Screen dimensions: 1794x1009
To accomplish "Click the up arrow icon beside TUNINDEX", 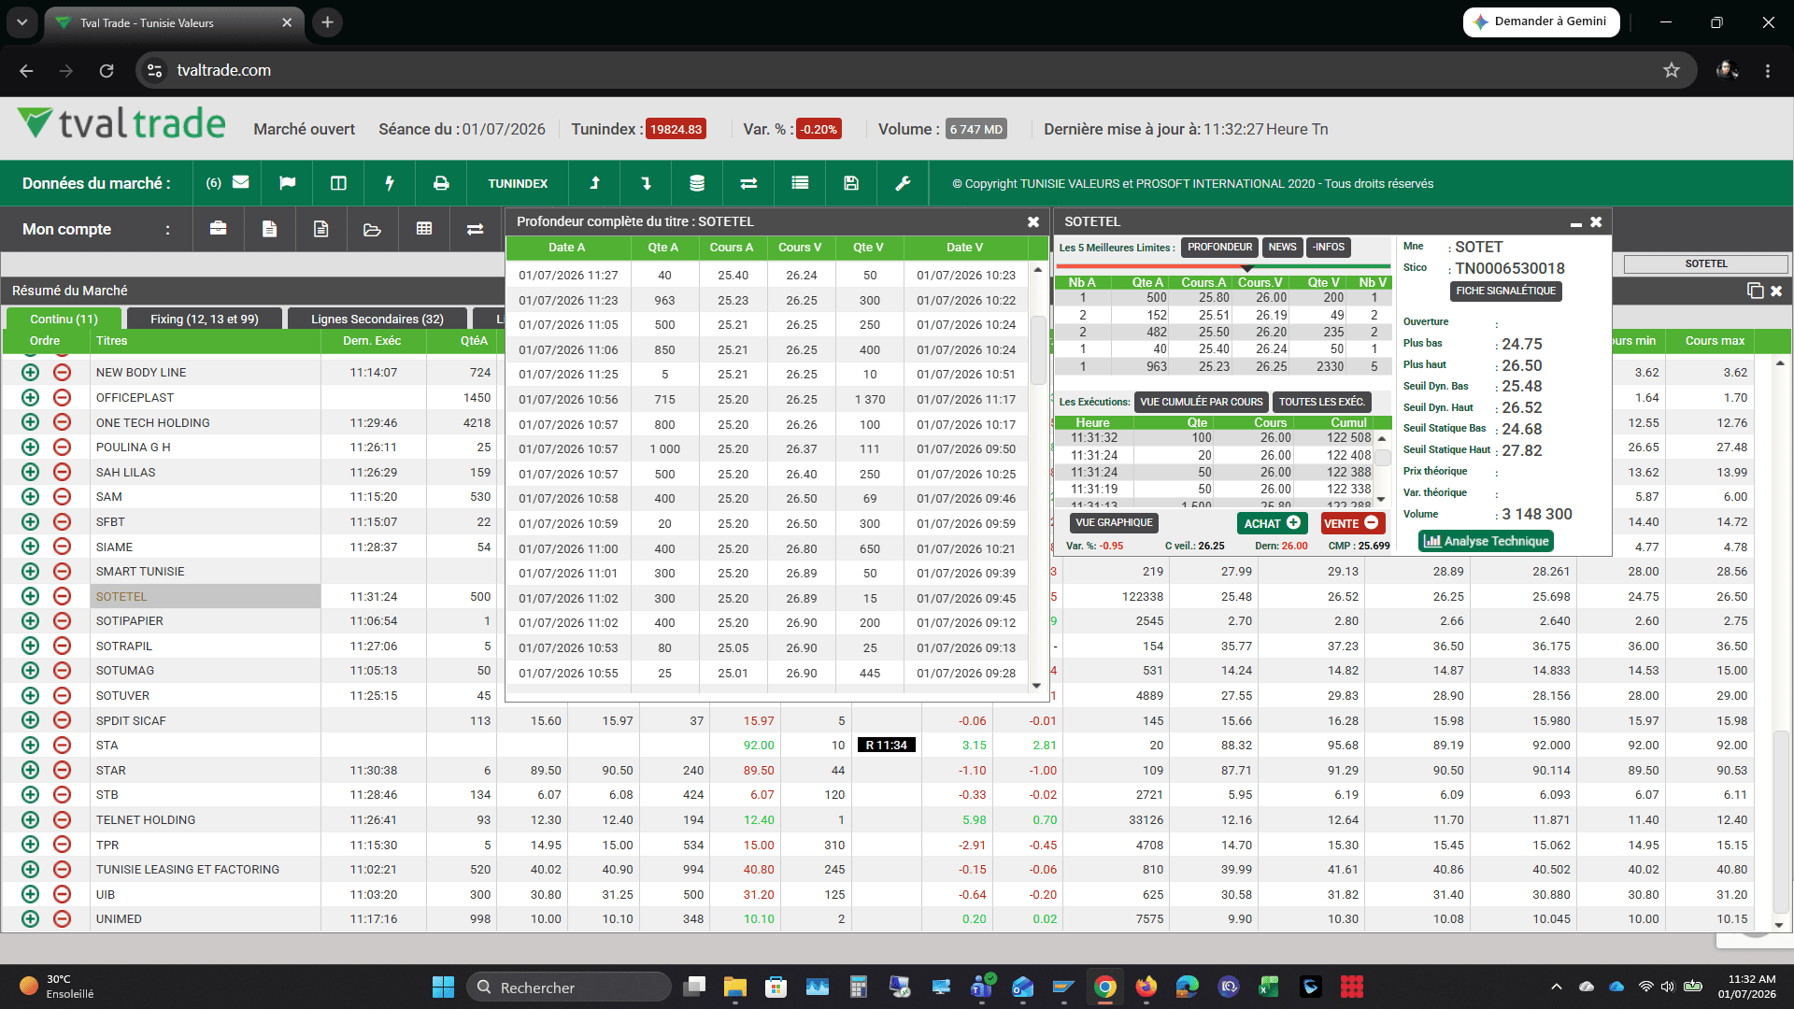I will click(594, 183).
